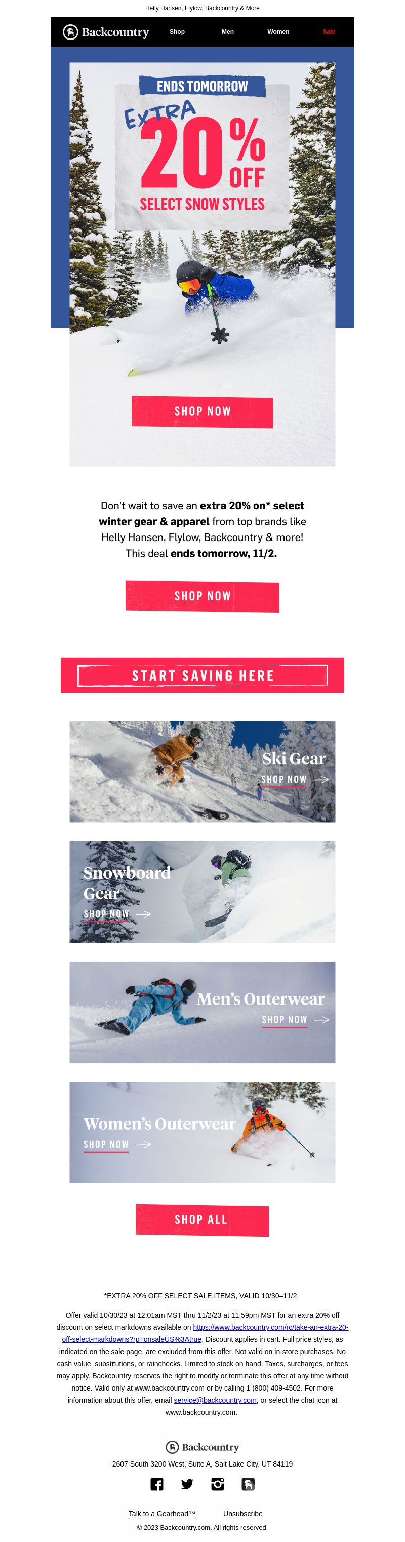Click the Backcountry goat social icon in footer
The height and width of the screenshot is (1542, 405).
tap(248, 1484)
